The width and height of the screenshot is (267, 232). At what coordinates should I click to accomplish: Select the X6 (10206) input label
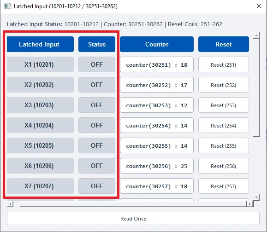pos(41,166)
